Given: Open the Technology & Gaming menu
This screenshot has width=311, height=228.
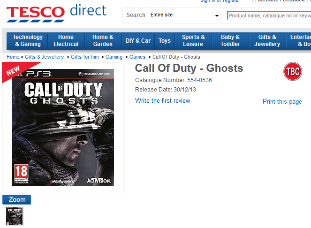Looking at the screenshot, I should pyautogui.click(x=28, y=40).
